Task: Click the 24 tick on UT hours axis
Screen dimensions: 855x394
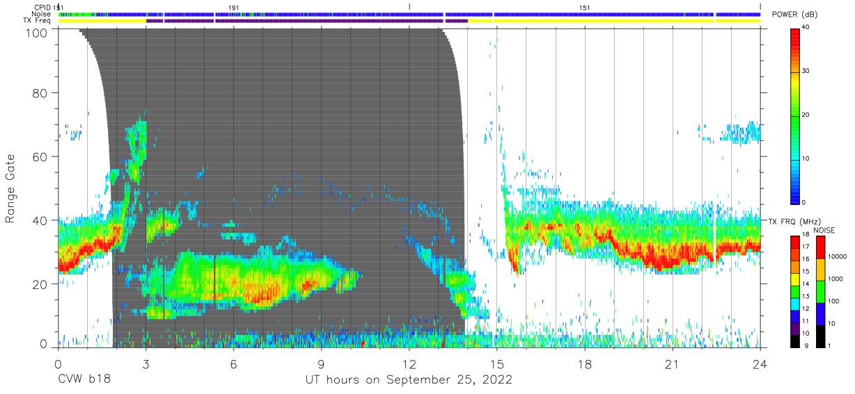Action: point(760,363)
